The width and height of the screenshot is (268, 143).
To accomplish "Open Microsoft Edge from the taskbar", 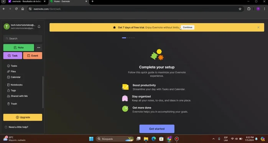I will (154, 139).
